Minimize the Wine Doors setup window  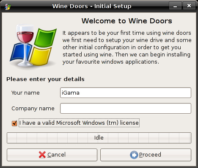(x=175, y=6)
